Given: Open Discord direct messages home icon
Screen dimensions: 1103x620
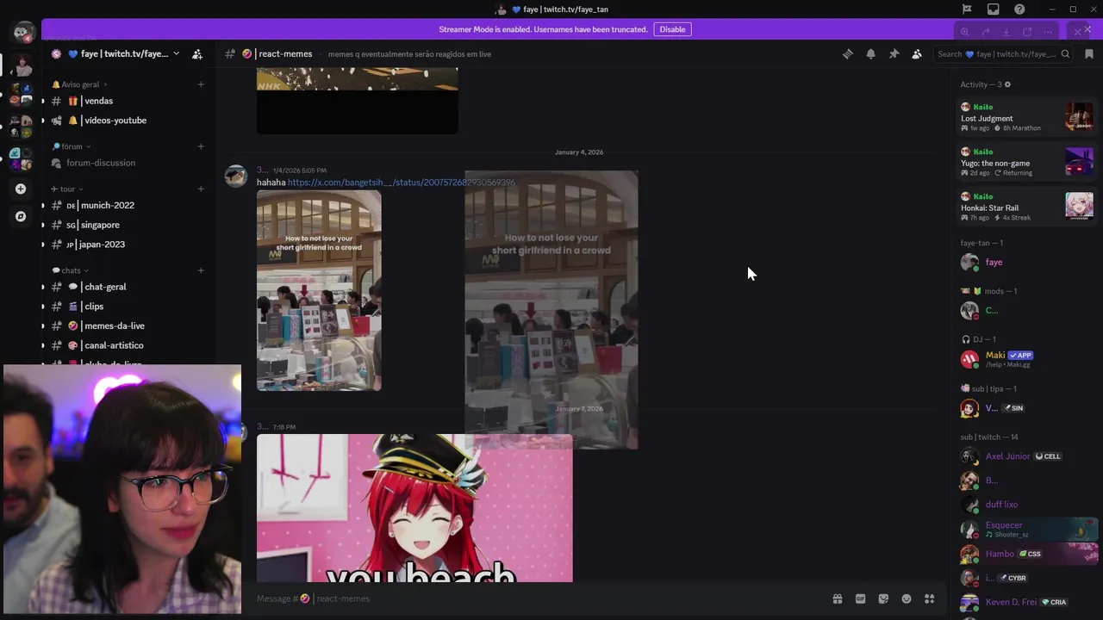Looking at the screenshot, I should click(23, 33).
